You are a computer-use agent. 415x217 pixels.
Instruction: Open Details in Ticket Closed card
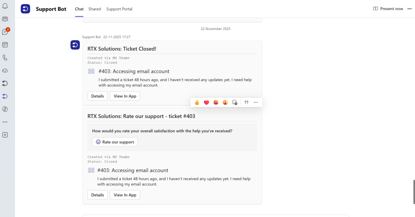[97, 96]
